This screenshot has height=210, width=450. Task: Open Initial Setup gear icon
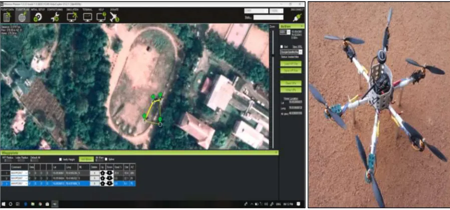(x=38, y=17)
